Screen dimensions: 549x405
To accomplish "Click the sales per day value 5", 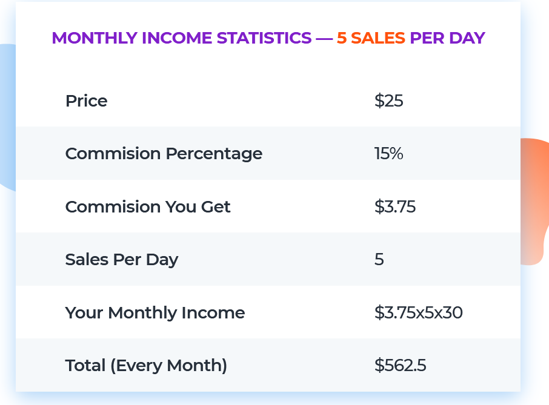I will click(379, 260).
